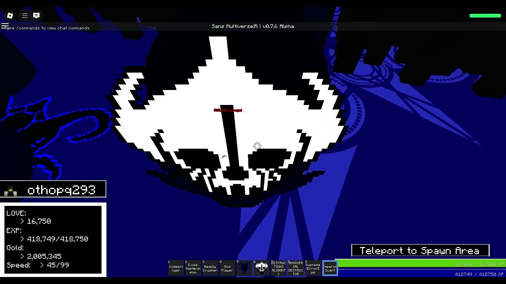Select the highlighted Emperor Scarf slot
Viewport: 506px width, 284px height.
pos(330,268)
